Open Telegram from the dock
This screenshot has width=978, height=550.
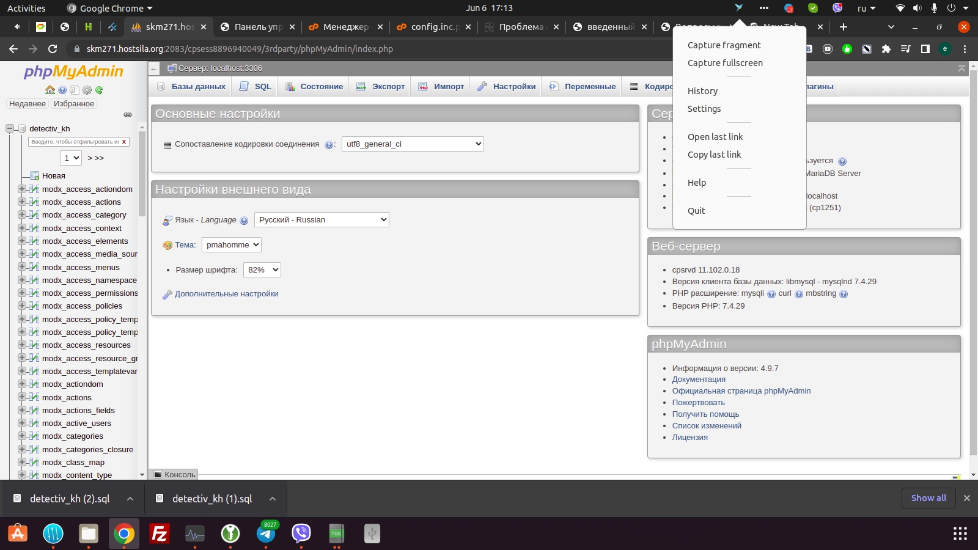(x=266, y=534)
